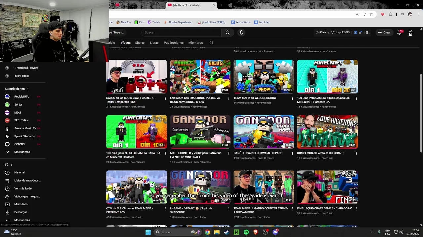
Task: Expand the Suscripciones section chevron
Action: [x=28, y=89]
